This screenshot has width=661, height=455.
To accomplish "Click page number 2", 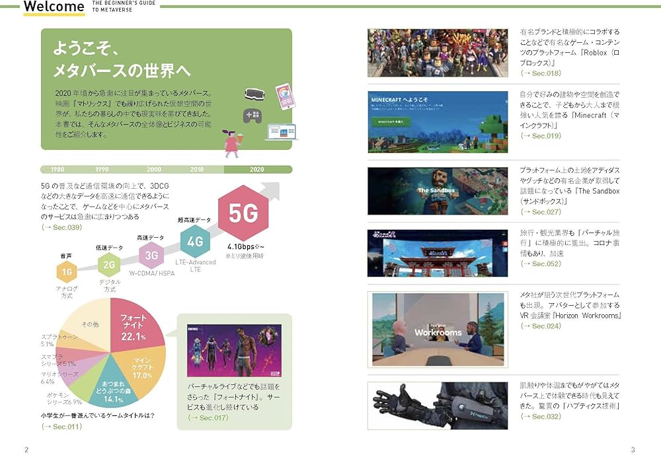I will (26, 450).
